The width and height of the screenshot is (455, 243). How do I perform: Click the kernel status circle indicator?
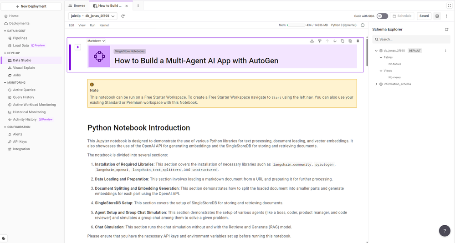[363, 25]
